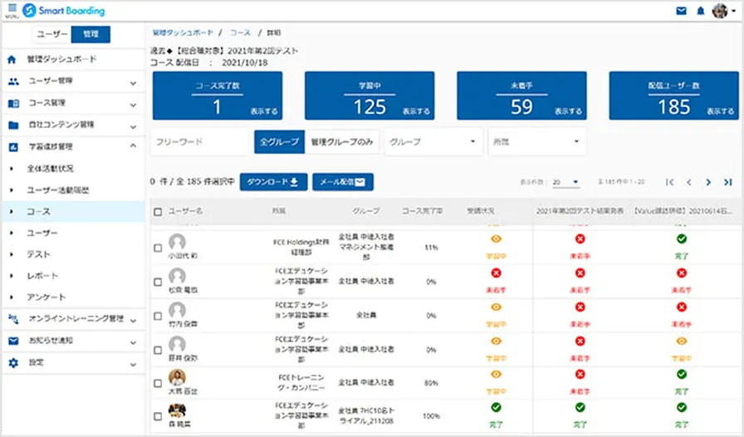
Task: Expand the ユーザー管理 sidebar section
Action: (x=74, y=81)
